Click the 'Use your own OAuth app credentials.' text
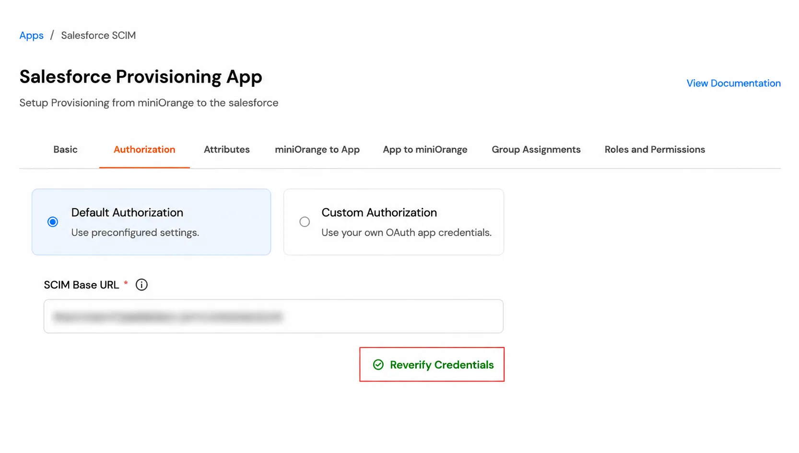The width and height of the screenshot is (799, 453). [407, 233]
